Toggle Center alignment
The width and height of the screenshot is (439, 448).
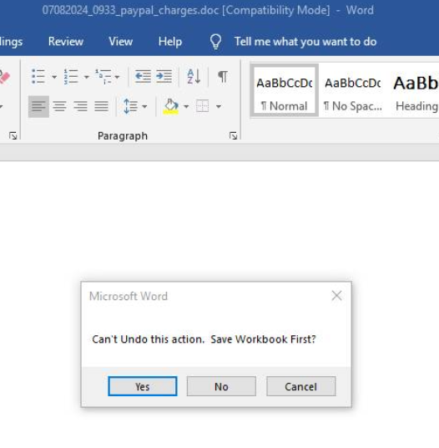pos(59,107)
